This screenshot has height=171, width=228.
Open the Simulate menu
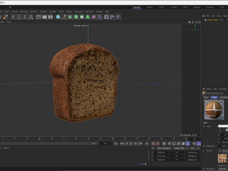point(53,11)
